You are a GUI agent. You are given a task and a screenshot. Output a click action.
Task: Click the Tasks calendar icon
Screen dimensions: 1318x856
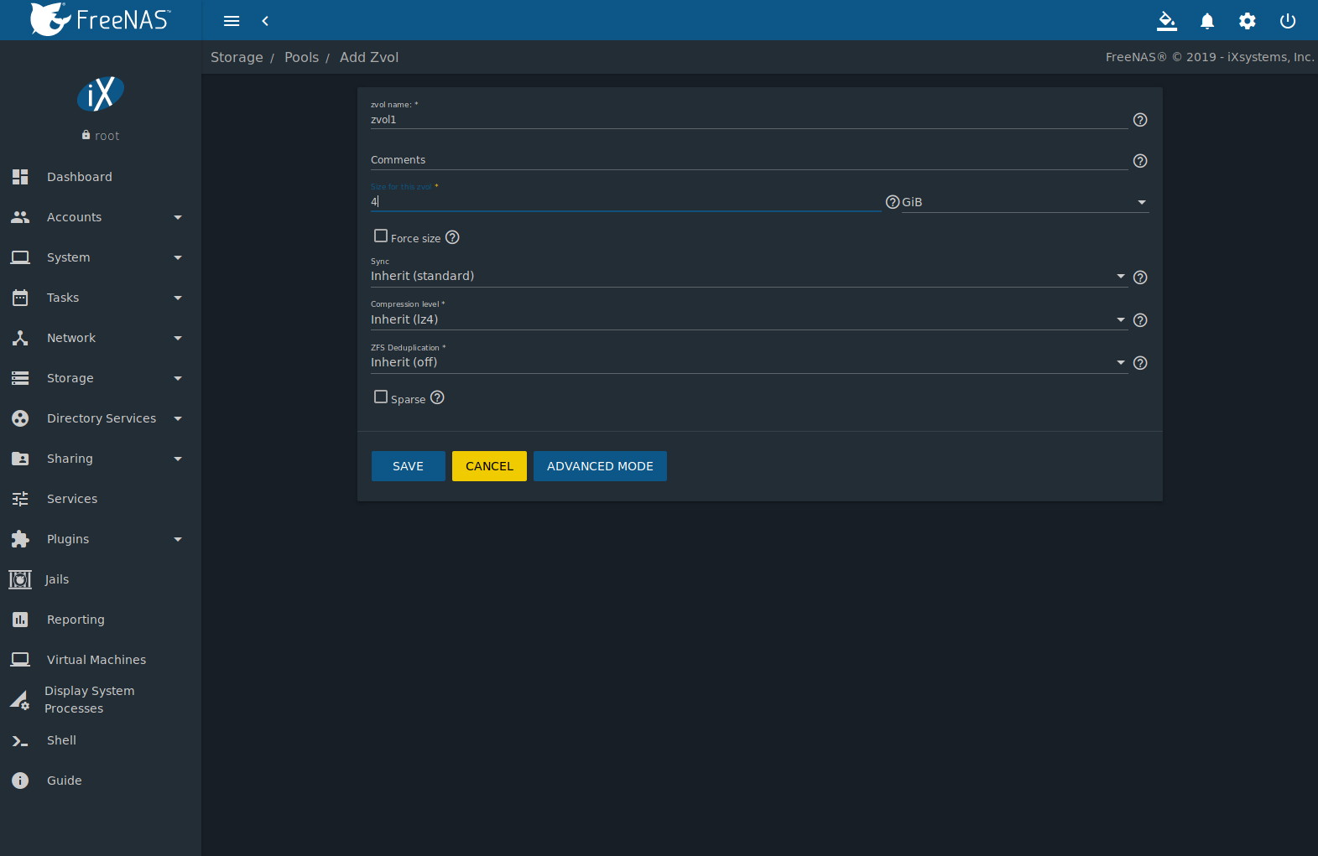click(x=20, y=298)
